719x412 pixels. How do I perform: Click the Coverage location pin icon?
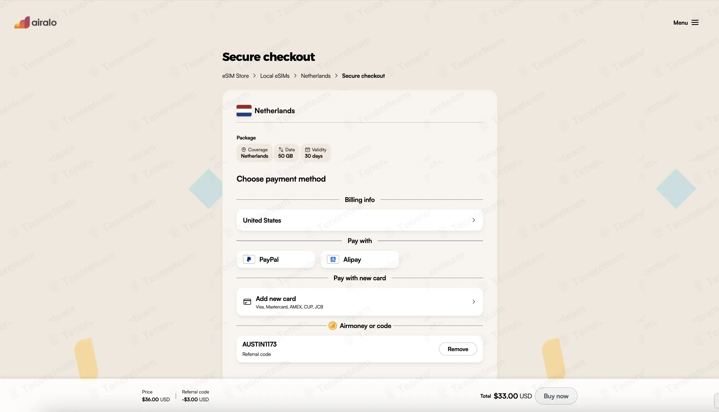coord(244,150)
